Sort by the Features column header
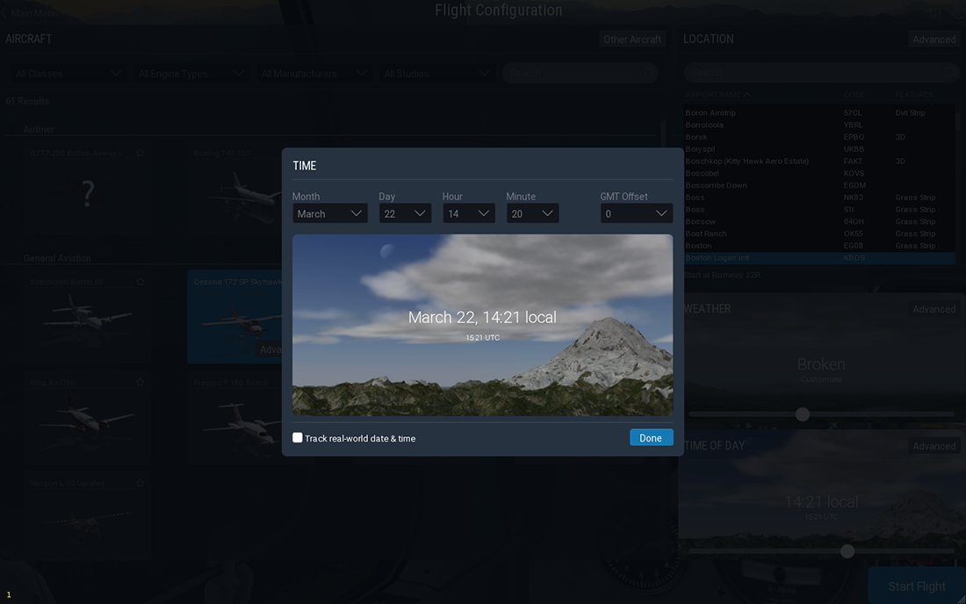This screenshot has width=966, height=604. pos(913,95)
